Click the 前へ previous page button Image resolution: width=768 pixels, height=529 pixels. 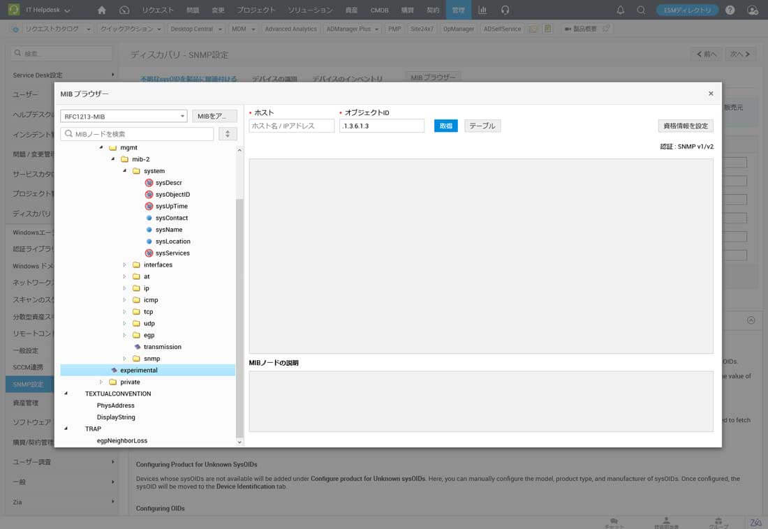[707, 54]
